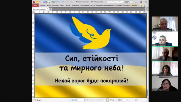181x102 pixels.
Task: Open dropdown arrow next to scanner icon
Action: 55,2
